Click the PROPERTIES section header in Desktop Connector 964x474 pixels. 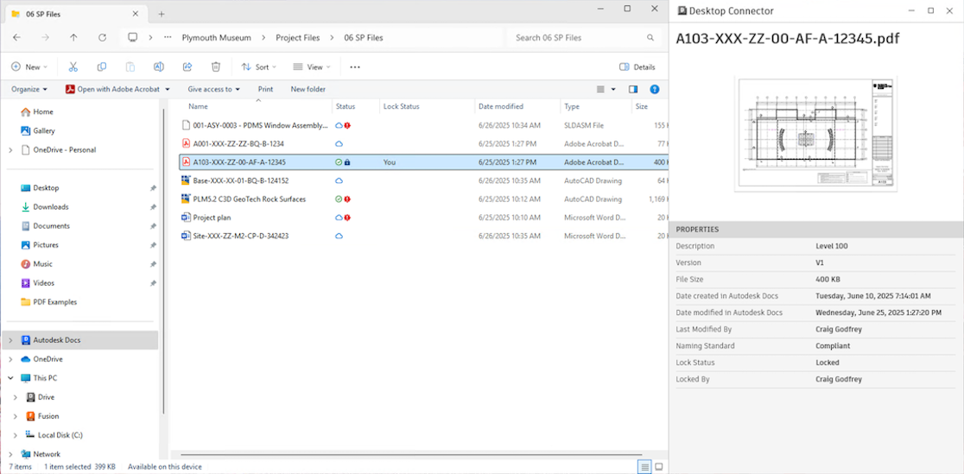click(x=816, y=230)
